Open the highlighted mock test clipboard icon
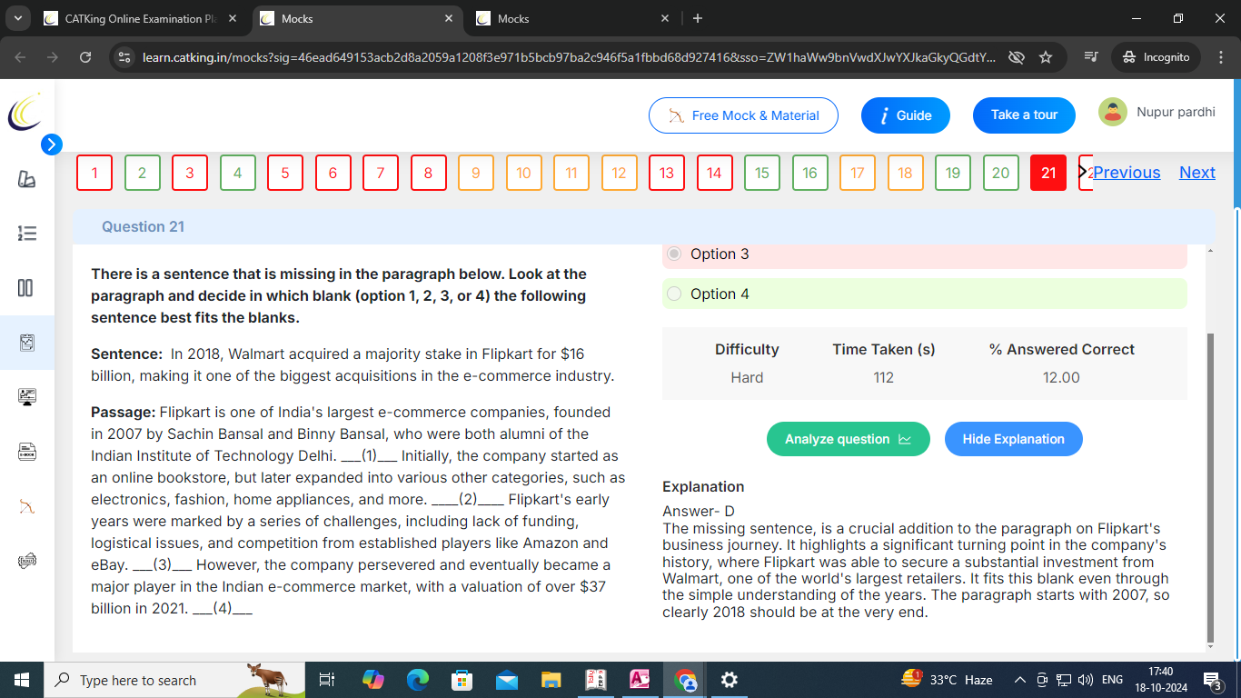 click(26, 343)
